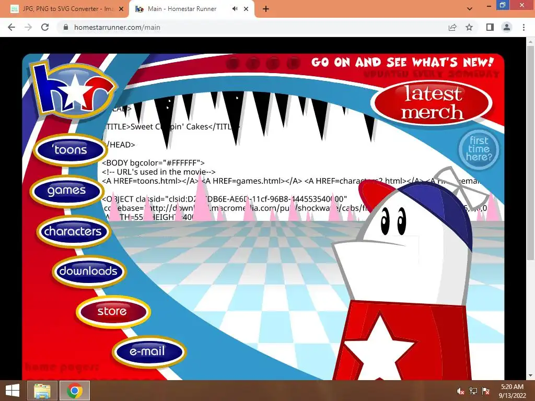This screenshot has height=401, width=535.
Task: Open the Chrome profile avatar
Action: [507, 27]
